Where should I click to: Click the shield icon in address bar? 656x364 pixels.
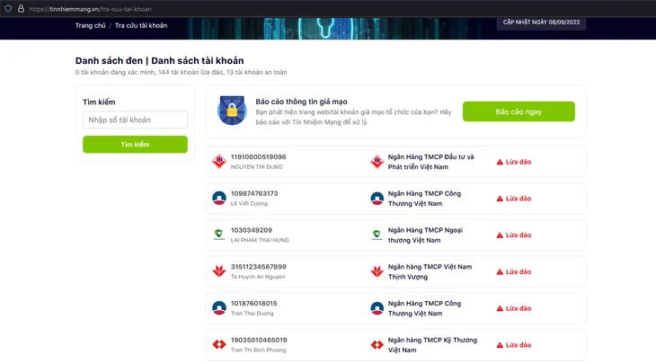pyautogui.click(x=8, y=8)
